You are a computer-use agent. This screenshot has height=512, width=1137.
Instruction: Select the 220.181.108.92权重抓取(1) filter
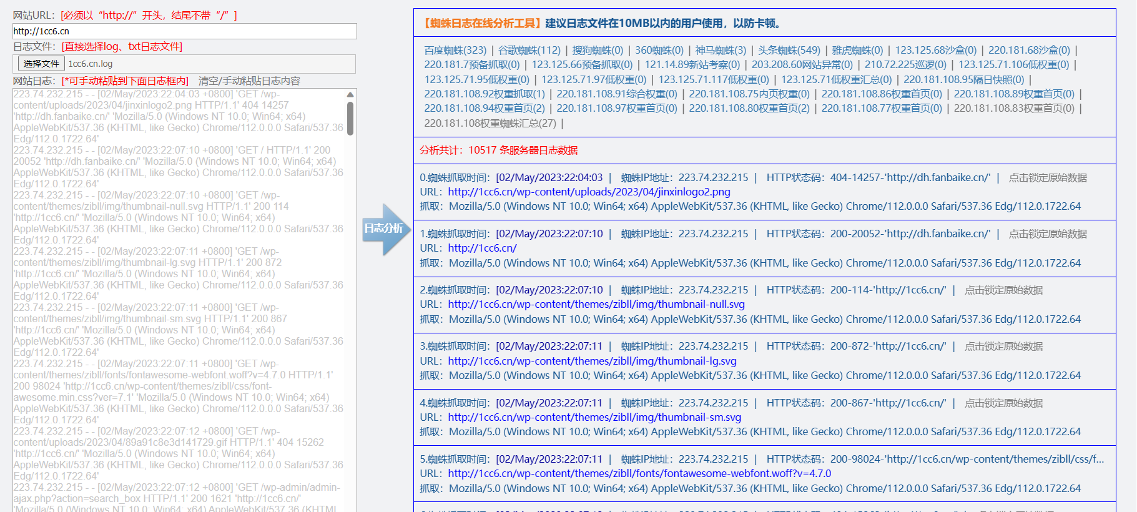pyautogui.click(x=485, y=94)
